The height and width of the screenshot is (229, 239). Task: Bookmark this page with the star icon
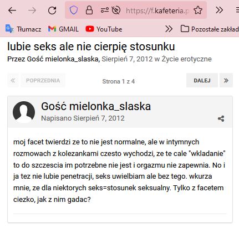198,10
